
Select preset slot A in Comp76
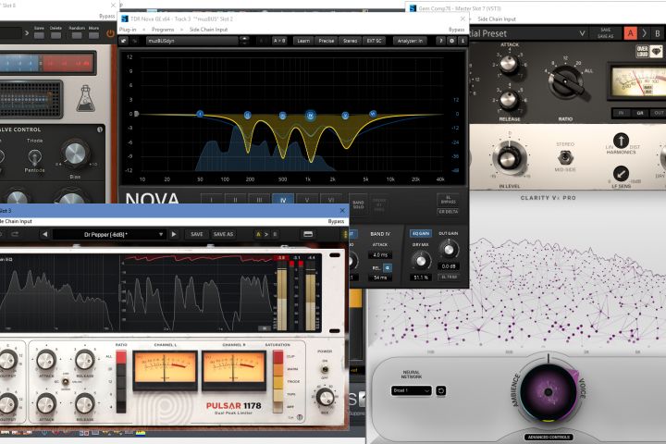tap(630, 33)
